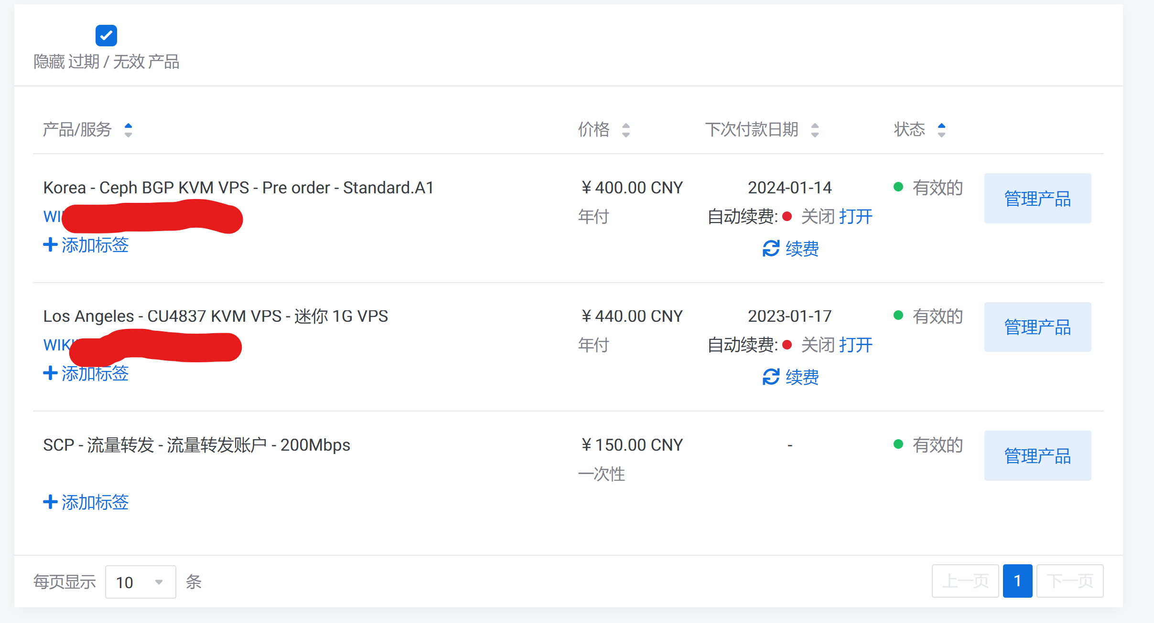Viewport: 1154px width, 623px height.
Task: Click plus icon to add tag to SCP product
Action: point(50,502)
